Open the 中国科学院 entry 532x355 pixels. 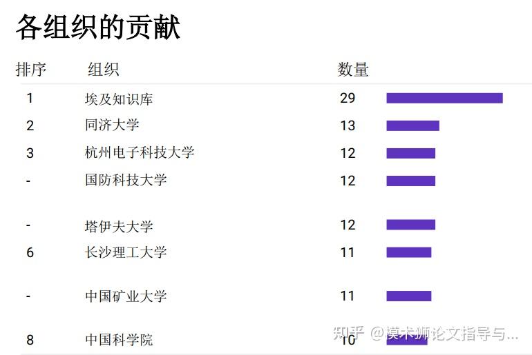point(119,340)
